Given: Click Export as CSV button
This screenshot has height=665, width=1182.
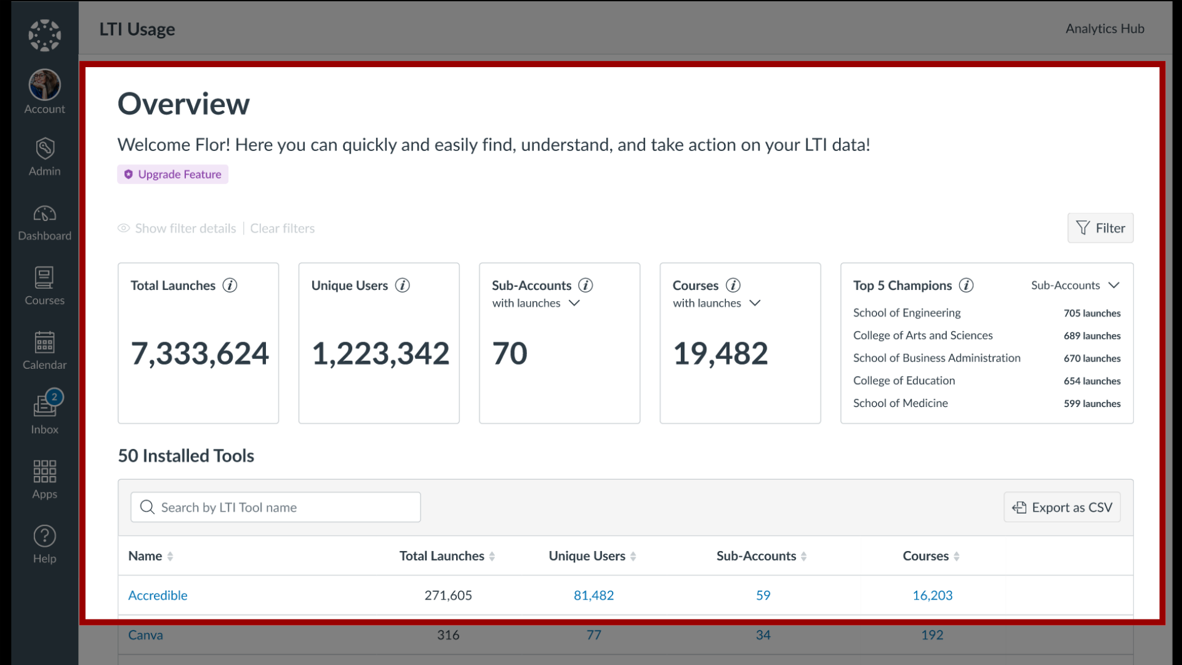Looking at the screenshot, I should (1062, 507).
